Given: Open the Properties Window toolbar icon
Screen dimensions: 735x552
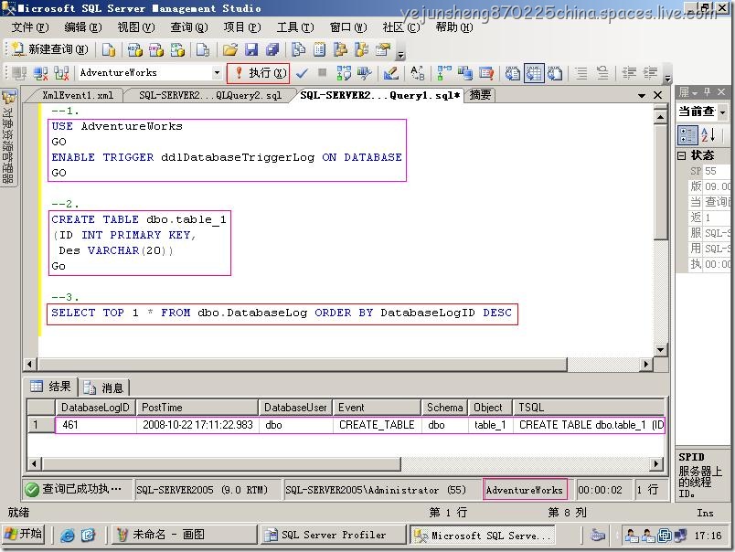Looking at the screenshot, I should coord(383,49).
